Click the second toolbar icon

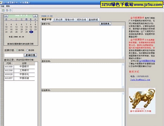[7, 10]
